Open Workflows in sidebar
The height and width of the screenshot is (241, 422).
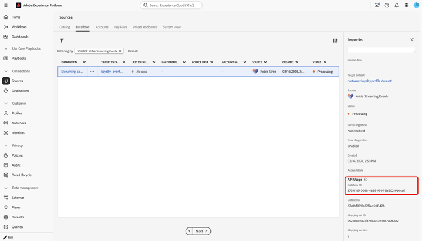coord(19,27)
